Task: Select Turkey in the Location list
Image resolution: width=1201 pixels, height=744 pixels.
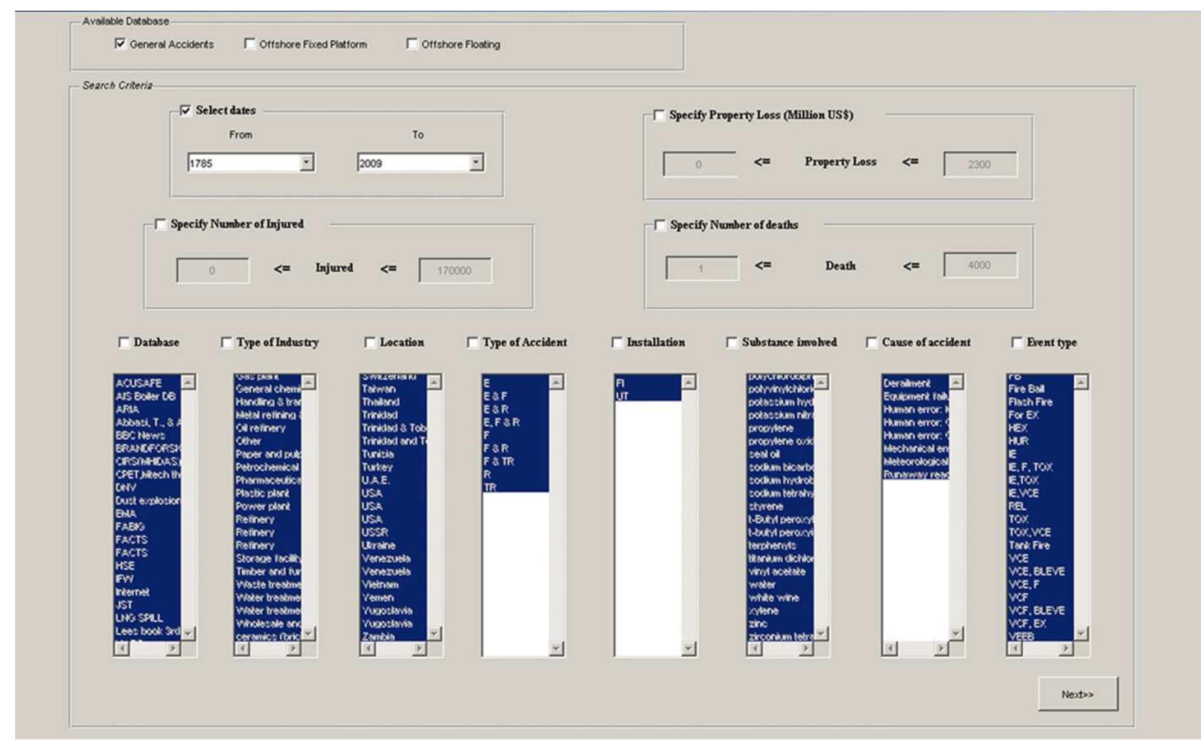Action: (x=394, y=467)
